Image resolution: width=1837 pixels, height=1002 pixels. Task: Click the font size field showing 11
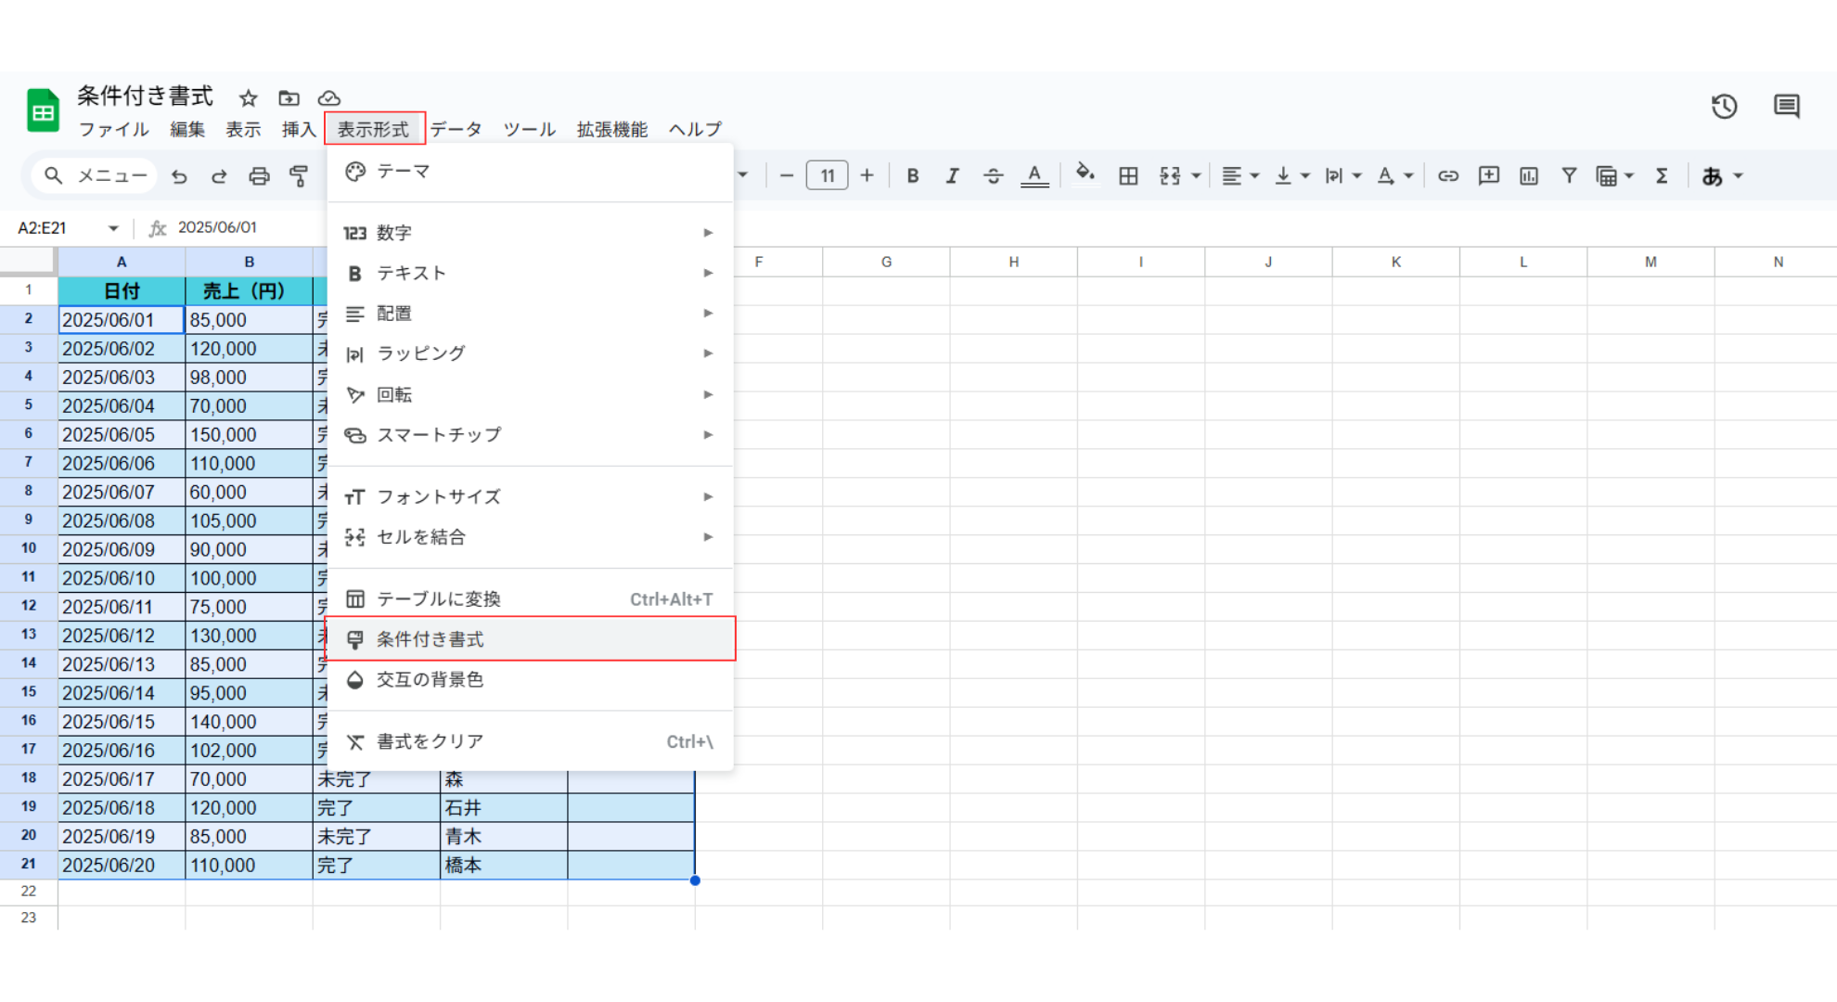click(x=827, y=175)
